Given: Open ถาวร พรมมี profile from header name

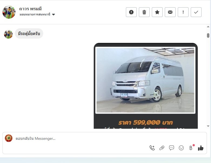Looking at the screenshot, I should coord(31,9).
